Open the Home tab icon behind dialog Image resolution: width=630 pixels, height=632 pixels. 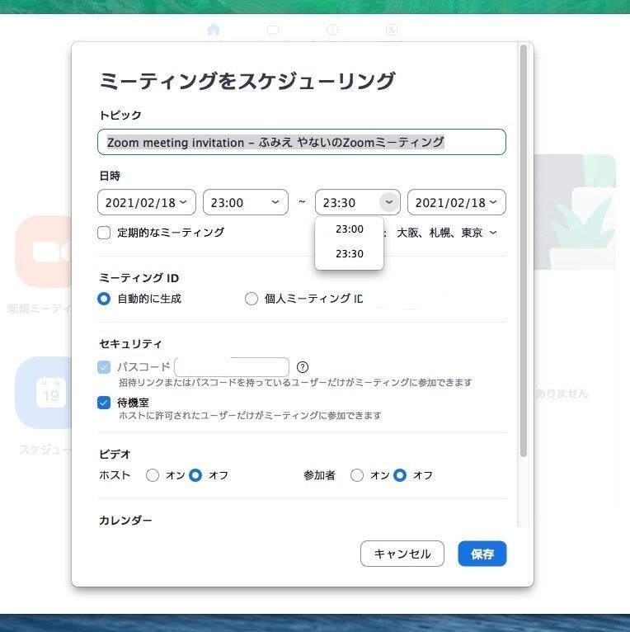tap(214, 30)
